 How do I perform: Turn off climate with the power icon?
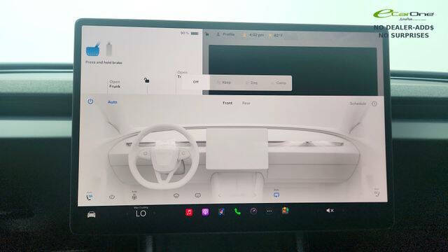click(90, 101)
